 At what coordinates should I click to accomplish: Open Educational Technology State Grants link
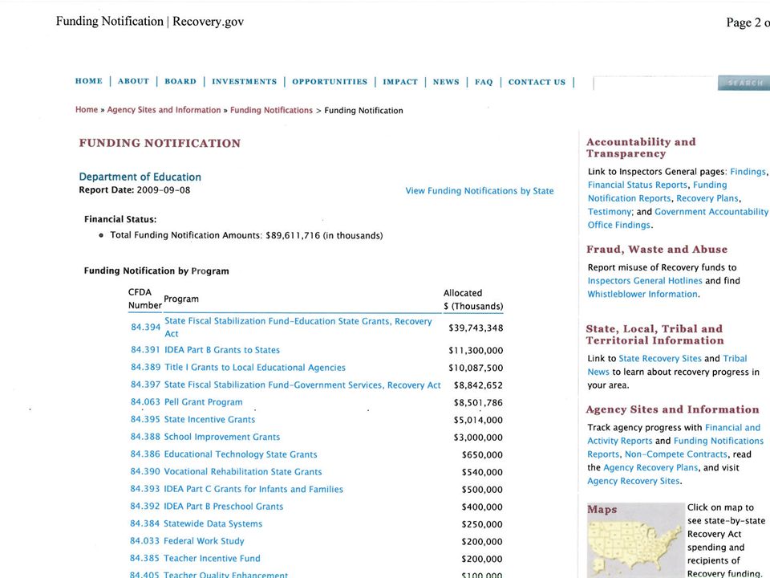[241, 454]
